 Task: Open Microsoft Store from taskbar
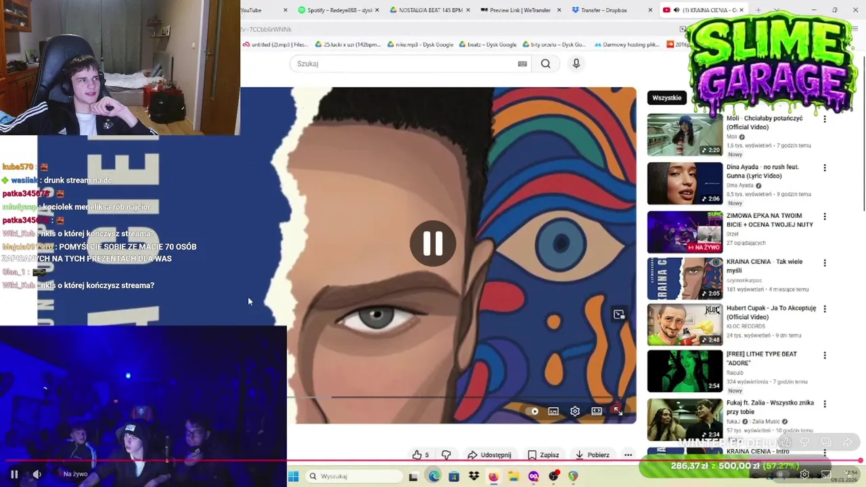tap(454, 476)
